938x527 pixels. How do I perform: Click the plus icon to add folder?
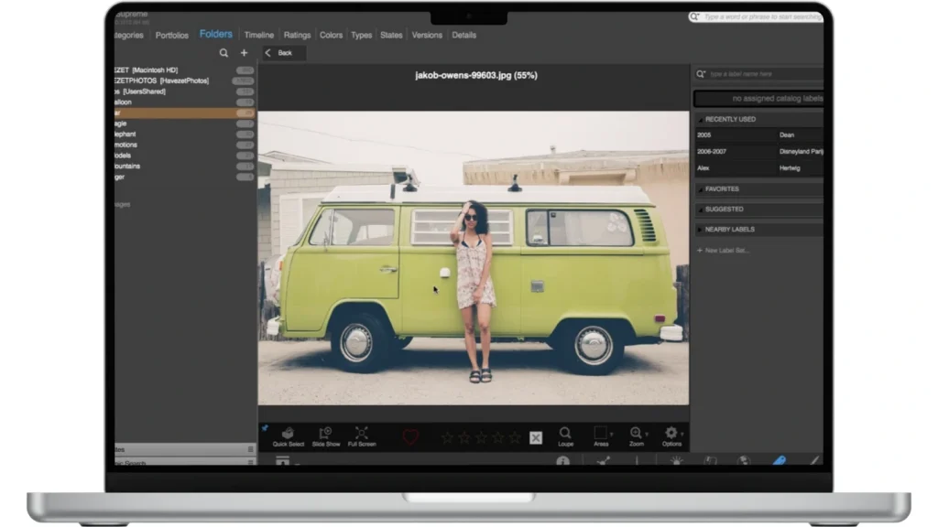pyautogui.click(x=244, y=53)
